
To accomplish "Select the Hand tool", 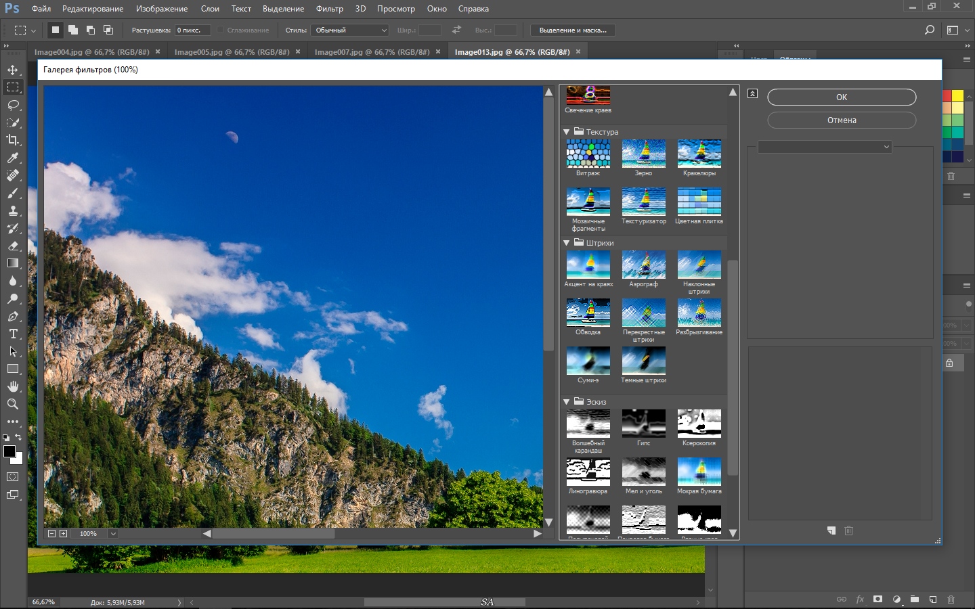I will (x=13, y=386).
